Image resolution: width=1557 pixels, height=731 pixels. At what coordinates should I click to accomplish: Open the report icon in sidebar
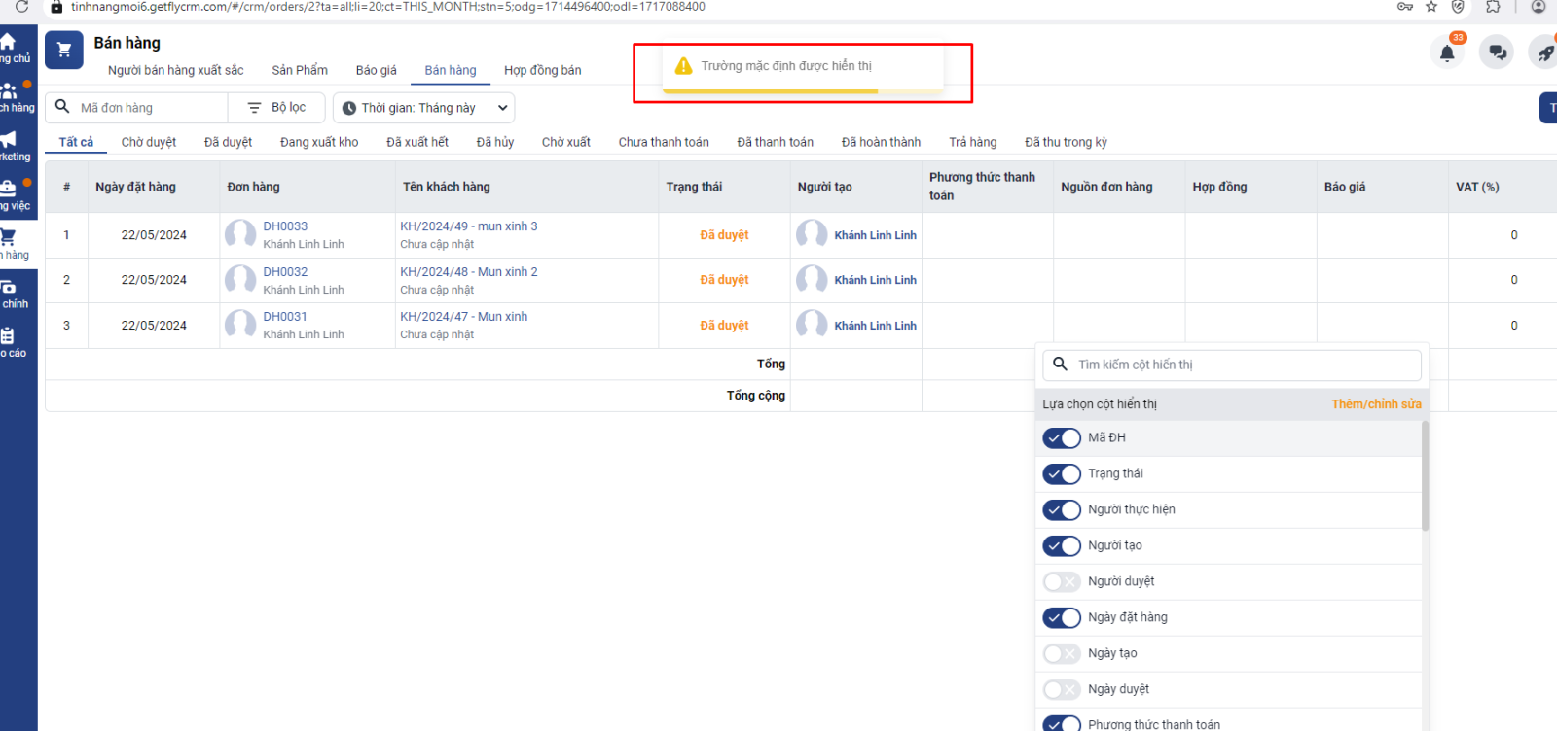click(x=8, y=336)
